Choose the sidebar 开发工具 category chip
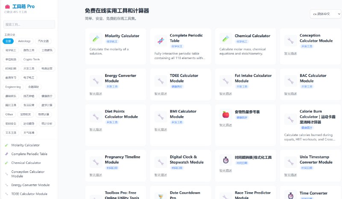 (29, 68)
